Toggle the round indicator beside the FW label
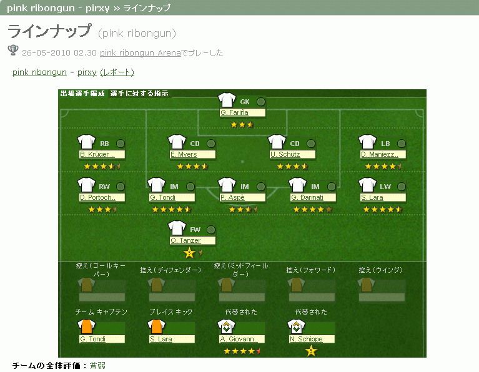 click(x=210, y=230)
